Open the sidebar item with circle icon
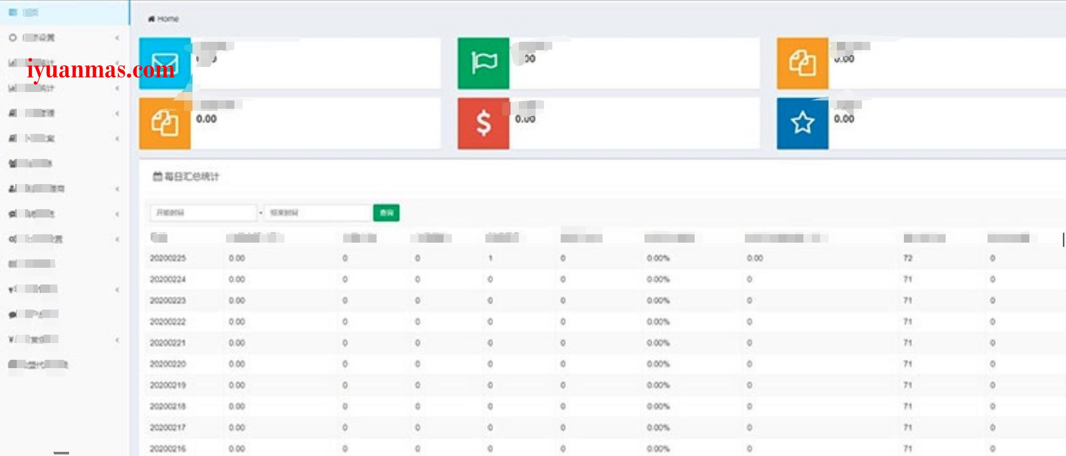 tap(64, 38)
